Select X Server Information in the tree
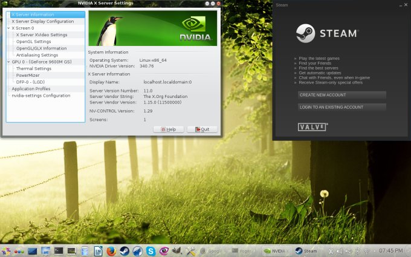This screenshot has height=257, width=411. (46, 15)
